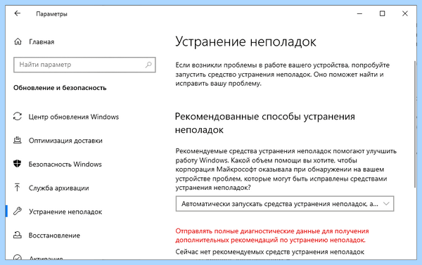Viewport: 422px width, 265px height.
Task: Open the Главная home icon
Action: tap(18, 41)
